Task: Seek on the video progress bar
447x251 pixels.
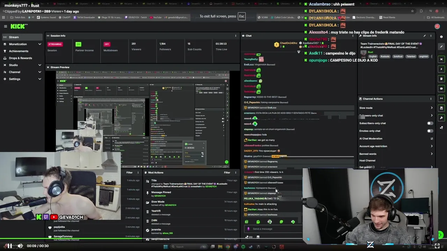Action: pyautogui.click(x=223, y=238)
